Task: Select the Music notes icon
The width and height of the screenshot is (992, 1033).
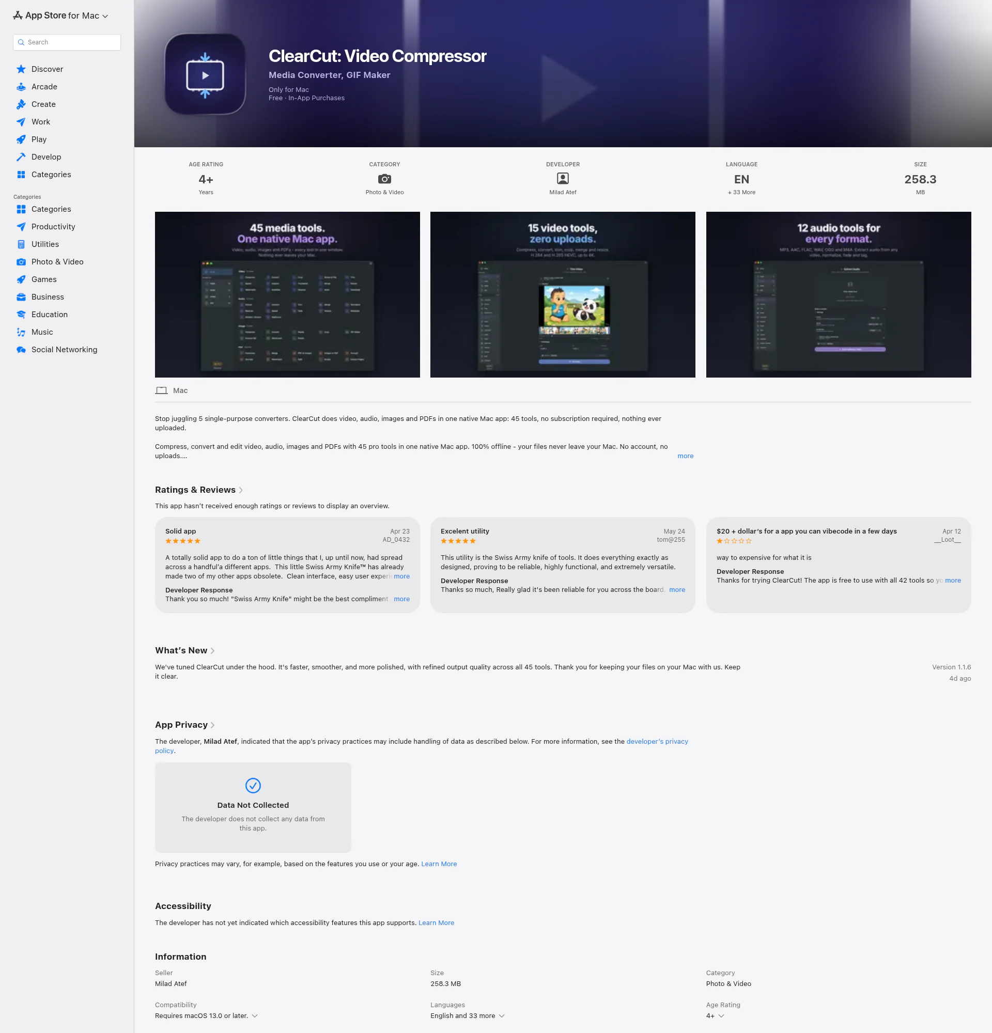Action: [x=21, y=332]
